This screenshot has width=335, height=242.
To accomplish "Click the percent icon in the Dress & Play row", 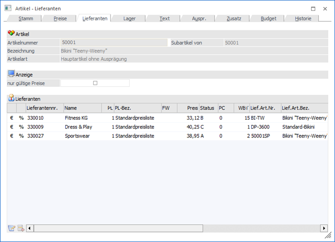I will (x=21, y=127).
